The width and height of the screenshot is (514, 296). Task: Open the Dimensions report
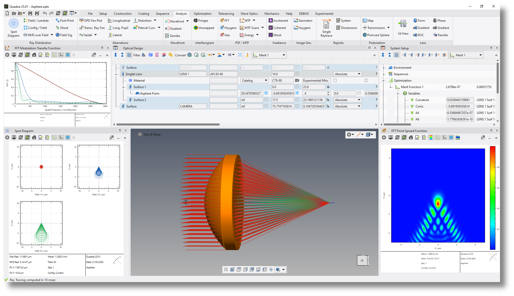(x=347, y=28)
